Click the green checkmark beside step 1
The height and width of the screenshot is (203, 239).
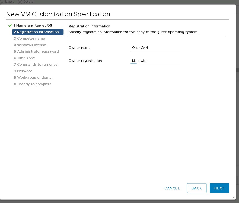tap(10, 26)
